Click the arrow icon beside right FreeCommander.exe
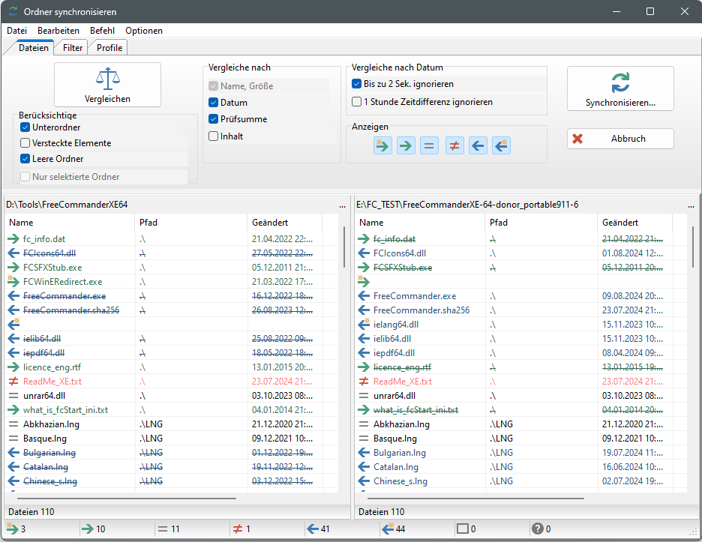This screenshot has width=702, height=542. tap(364, 296)
